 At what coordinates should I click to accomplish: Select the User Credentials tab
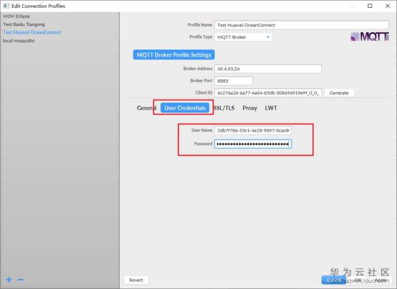185,108
